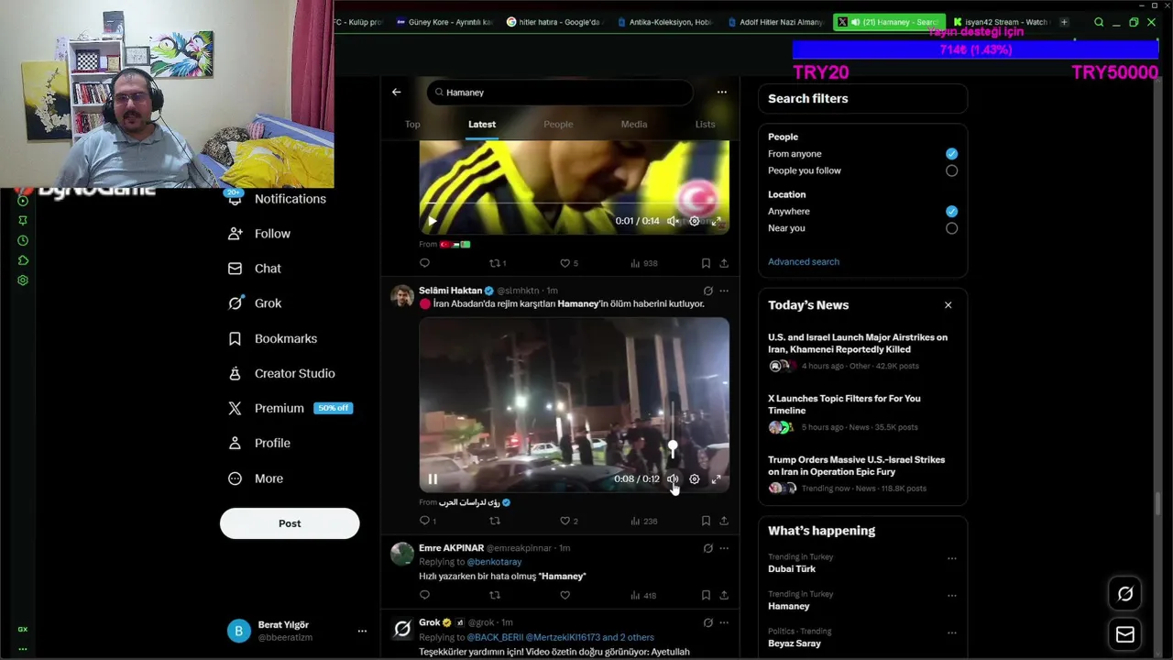Like the tweet with 5 likes
Image resolution: width=1173 pixels, height=660 pixels.
tap(568, 263)
